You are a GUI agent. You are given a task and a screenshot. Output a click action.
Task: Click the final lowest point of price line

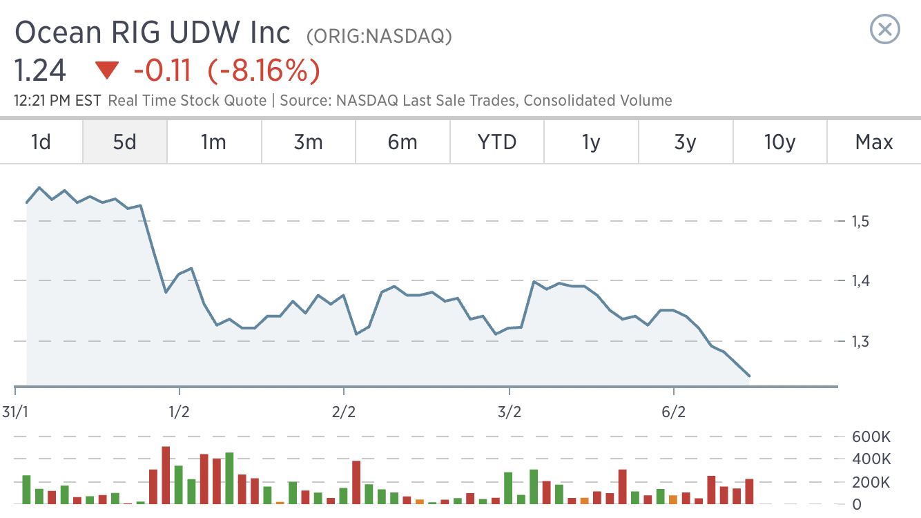pyautogui.click(x=749, y=376)
